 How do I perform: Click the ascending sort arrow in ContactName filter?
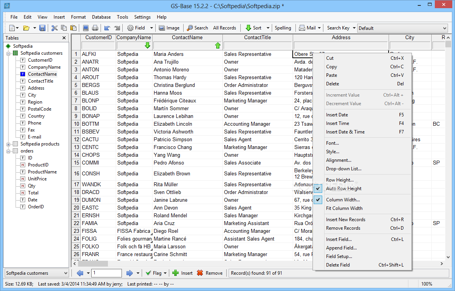coord(218,45)
